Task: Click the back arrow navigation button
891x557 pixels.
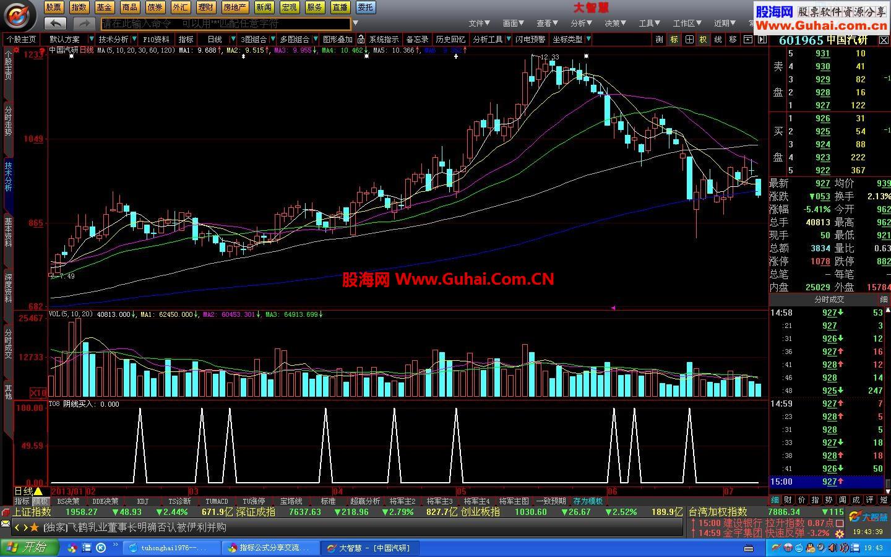Action: (56, 24)
